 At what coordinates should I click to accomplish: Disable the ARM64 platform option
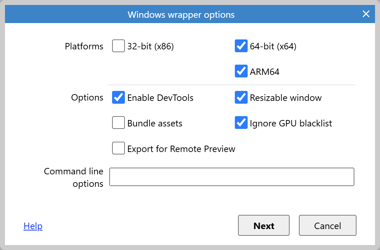click(x=241, y=71)
